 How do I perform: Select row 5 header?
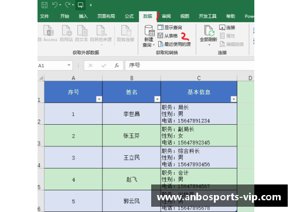(40, 179)
